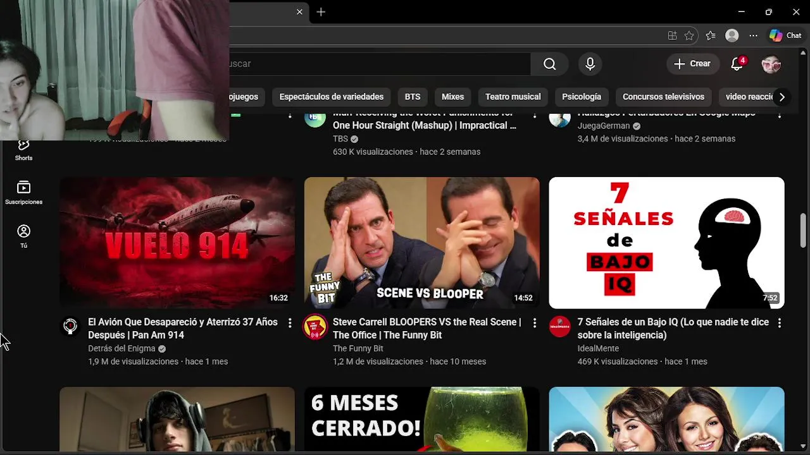Open options menu for TBS Mashup video
810x455 pixels.
click(535, 115)
